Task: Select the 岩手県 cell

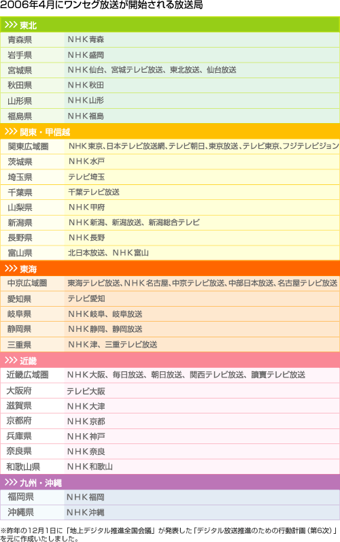Action: tap(32, 55)
